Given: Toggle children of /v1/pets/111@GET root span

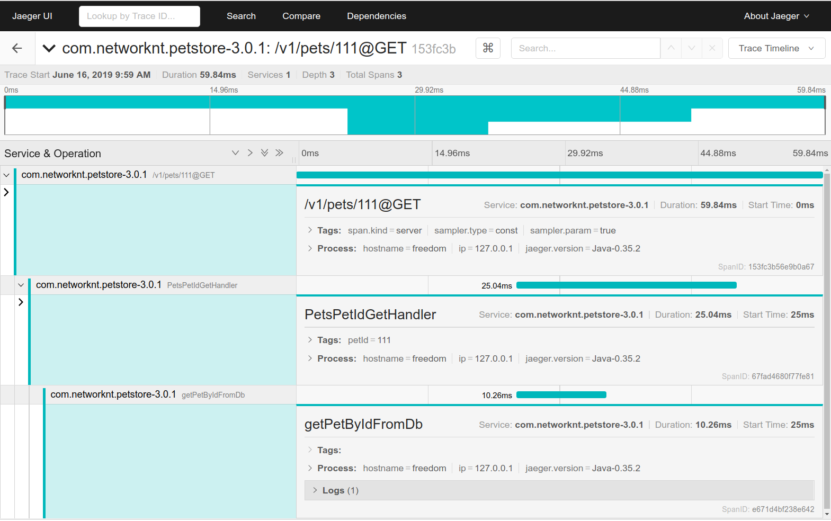Looking at the screenshot, I should (7, 175).
